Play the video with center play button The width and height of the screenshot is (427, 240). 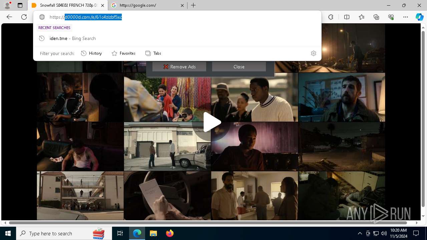[x=211, y=122]
